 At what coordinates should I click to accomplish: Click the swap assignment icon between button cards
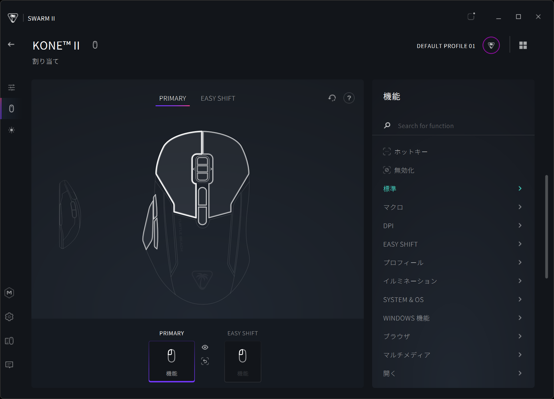pyautogui.click(x=205, y=361)
